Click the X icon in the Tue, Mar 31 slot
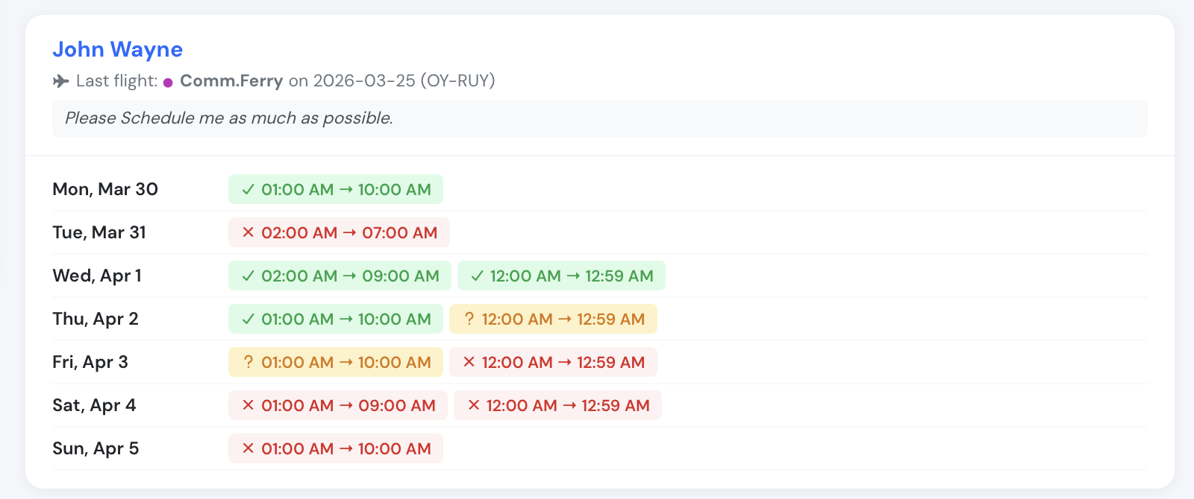The width and height of the screenshot is (1194, 499). pyautogui.click(x=249, y=232)
